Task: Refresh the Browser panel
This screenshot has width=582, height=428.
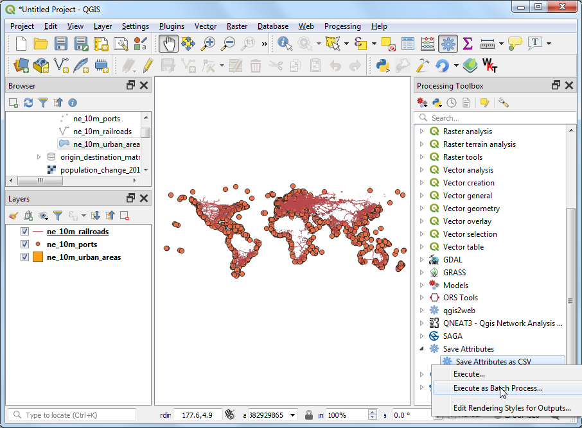Action: pos(28,103)
